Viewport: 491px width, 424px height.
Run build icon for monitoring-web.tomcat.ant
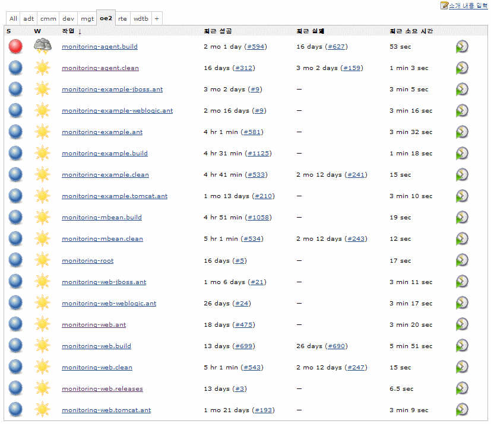point(462,410)
